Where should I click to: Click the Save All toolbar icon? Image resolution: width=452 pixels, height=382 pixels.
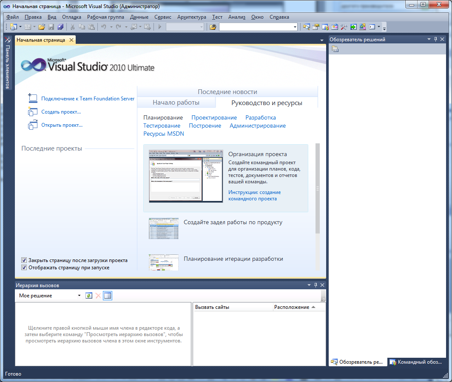point(60,27)
